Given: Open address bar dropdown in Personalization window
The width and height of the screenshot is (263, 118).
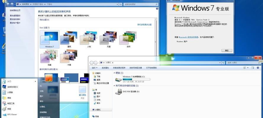Looking at the screenshot, I should [117, 4].
